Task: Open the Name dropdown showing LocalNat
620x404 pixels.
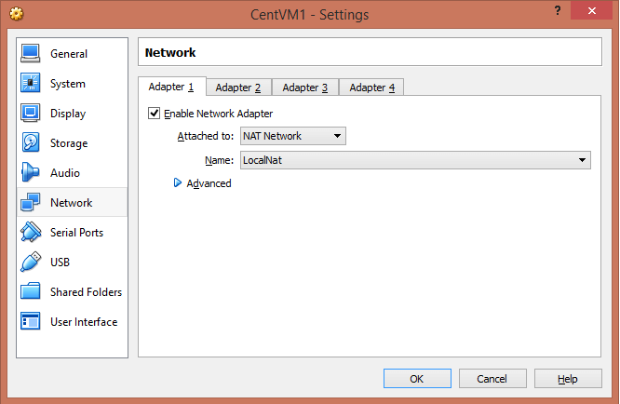Action: pyautogui.click(x=414, y=160)
